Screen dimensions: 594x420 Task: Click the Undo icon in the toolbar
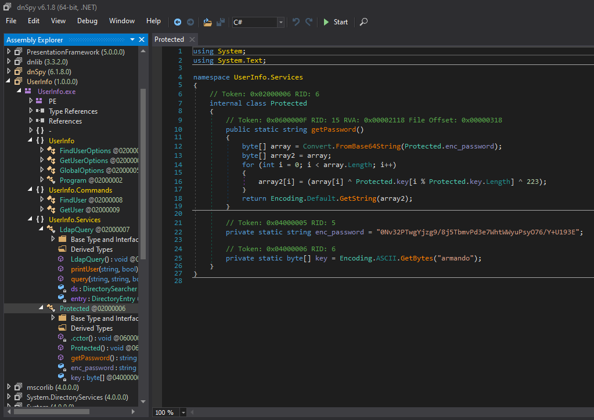(x=296, y=22)
